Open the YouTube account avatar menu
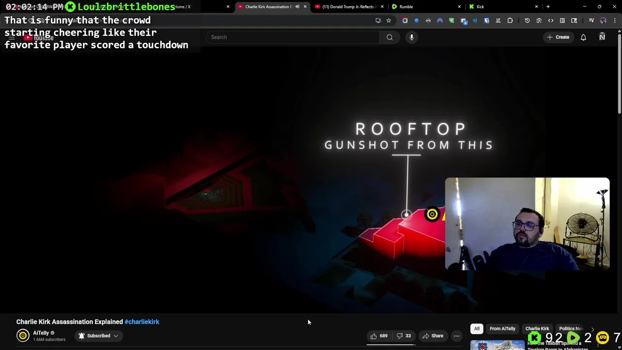 tap(602, 37)
